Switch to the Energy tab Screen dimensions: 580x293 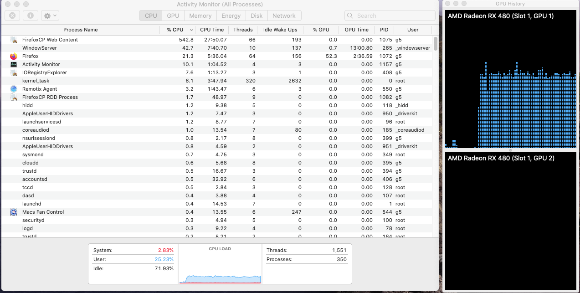[231, 15]
